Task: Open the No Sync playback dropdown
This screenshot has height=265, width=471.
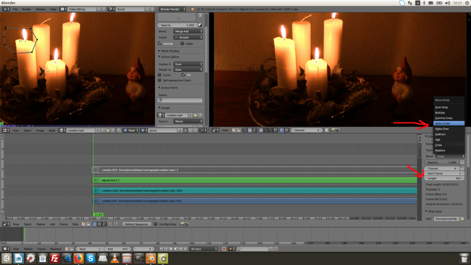Action: [203, 249]
